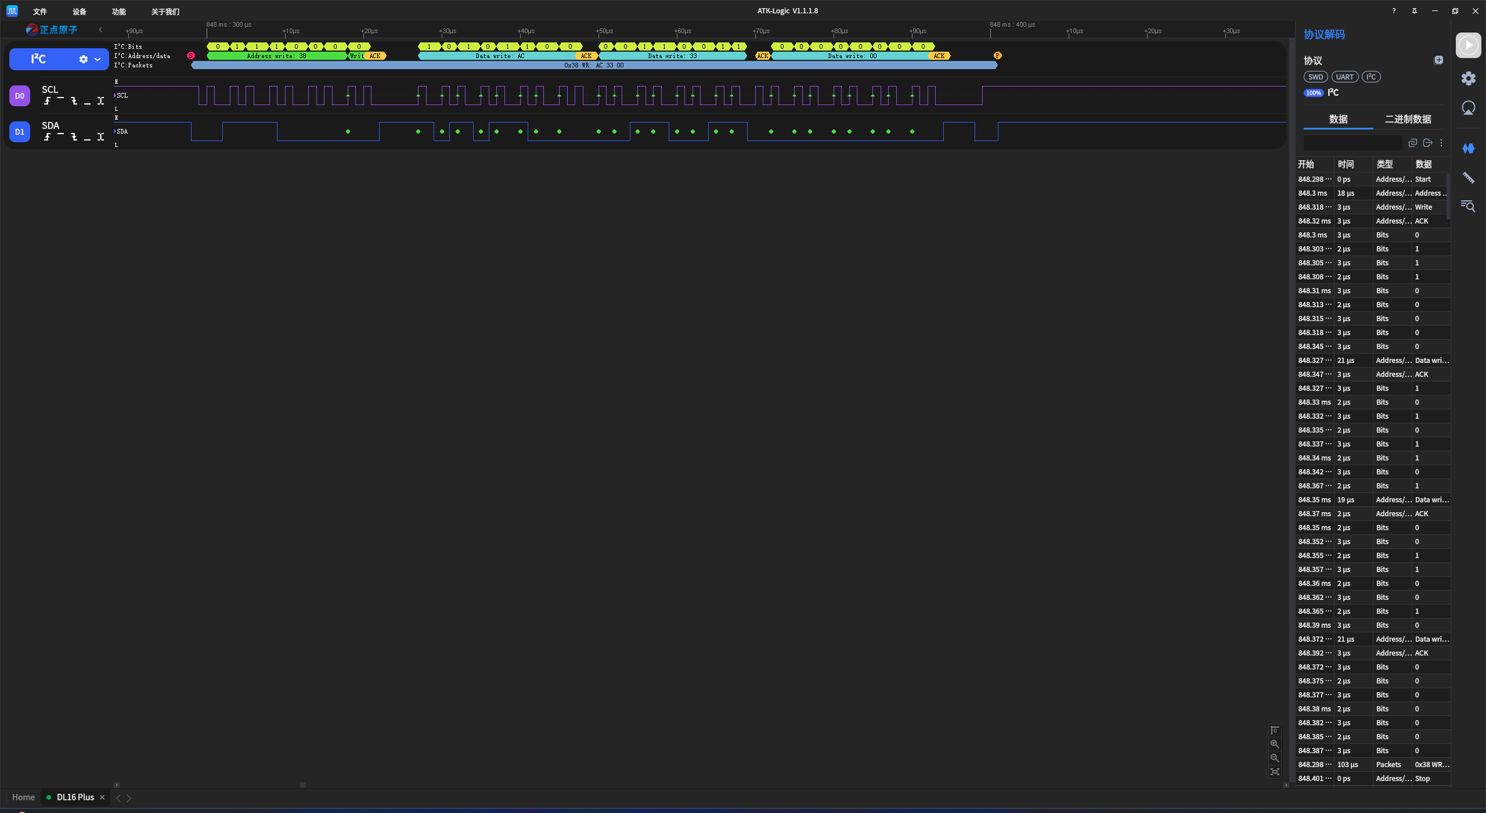
Task: Open device settings gear in right sidebar
Action: pyautogui.click(x=1468, y=78)
